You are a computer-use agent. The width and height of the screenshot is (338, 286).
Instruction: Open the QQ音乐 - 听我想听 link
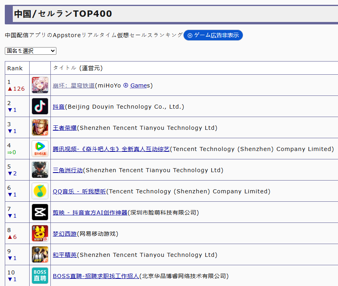pyautogui.click(x=79, y=191)
